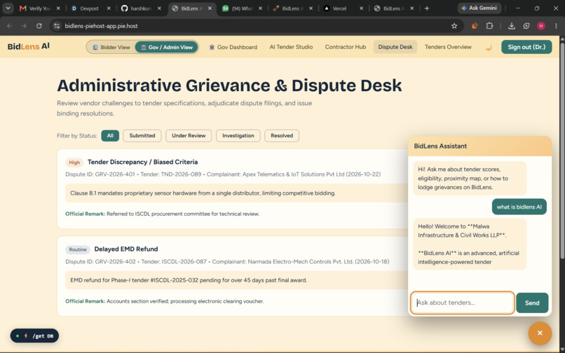The width and height of the screenshot is (565, 353).
Task: Reload the current page
Action: 39,26
